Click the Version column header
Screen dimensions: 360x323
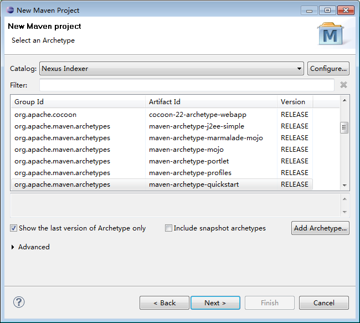(x=294, y=102)
